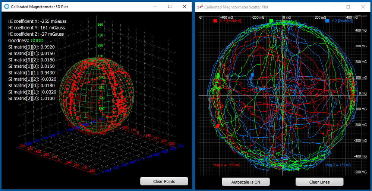Click the Scatter Plot window's title bar icon
The width and height of the screenshot is (372, 191).
pyautogui.click(x=200, y=7)
